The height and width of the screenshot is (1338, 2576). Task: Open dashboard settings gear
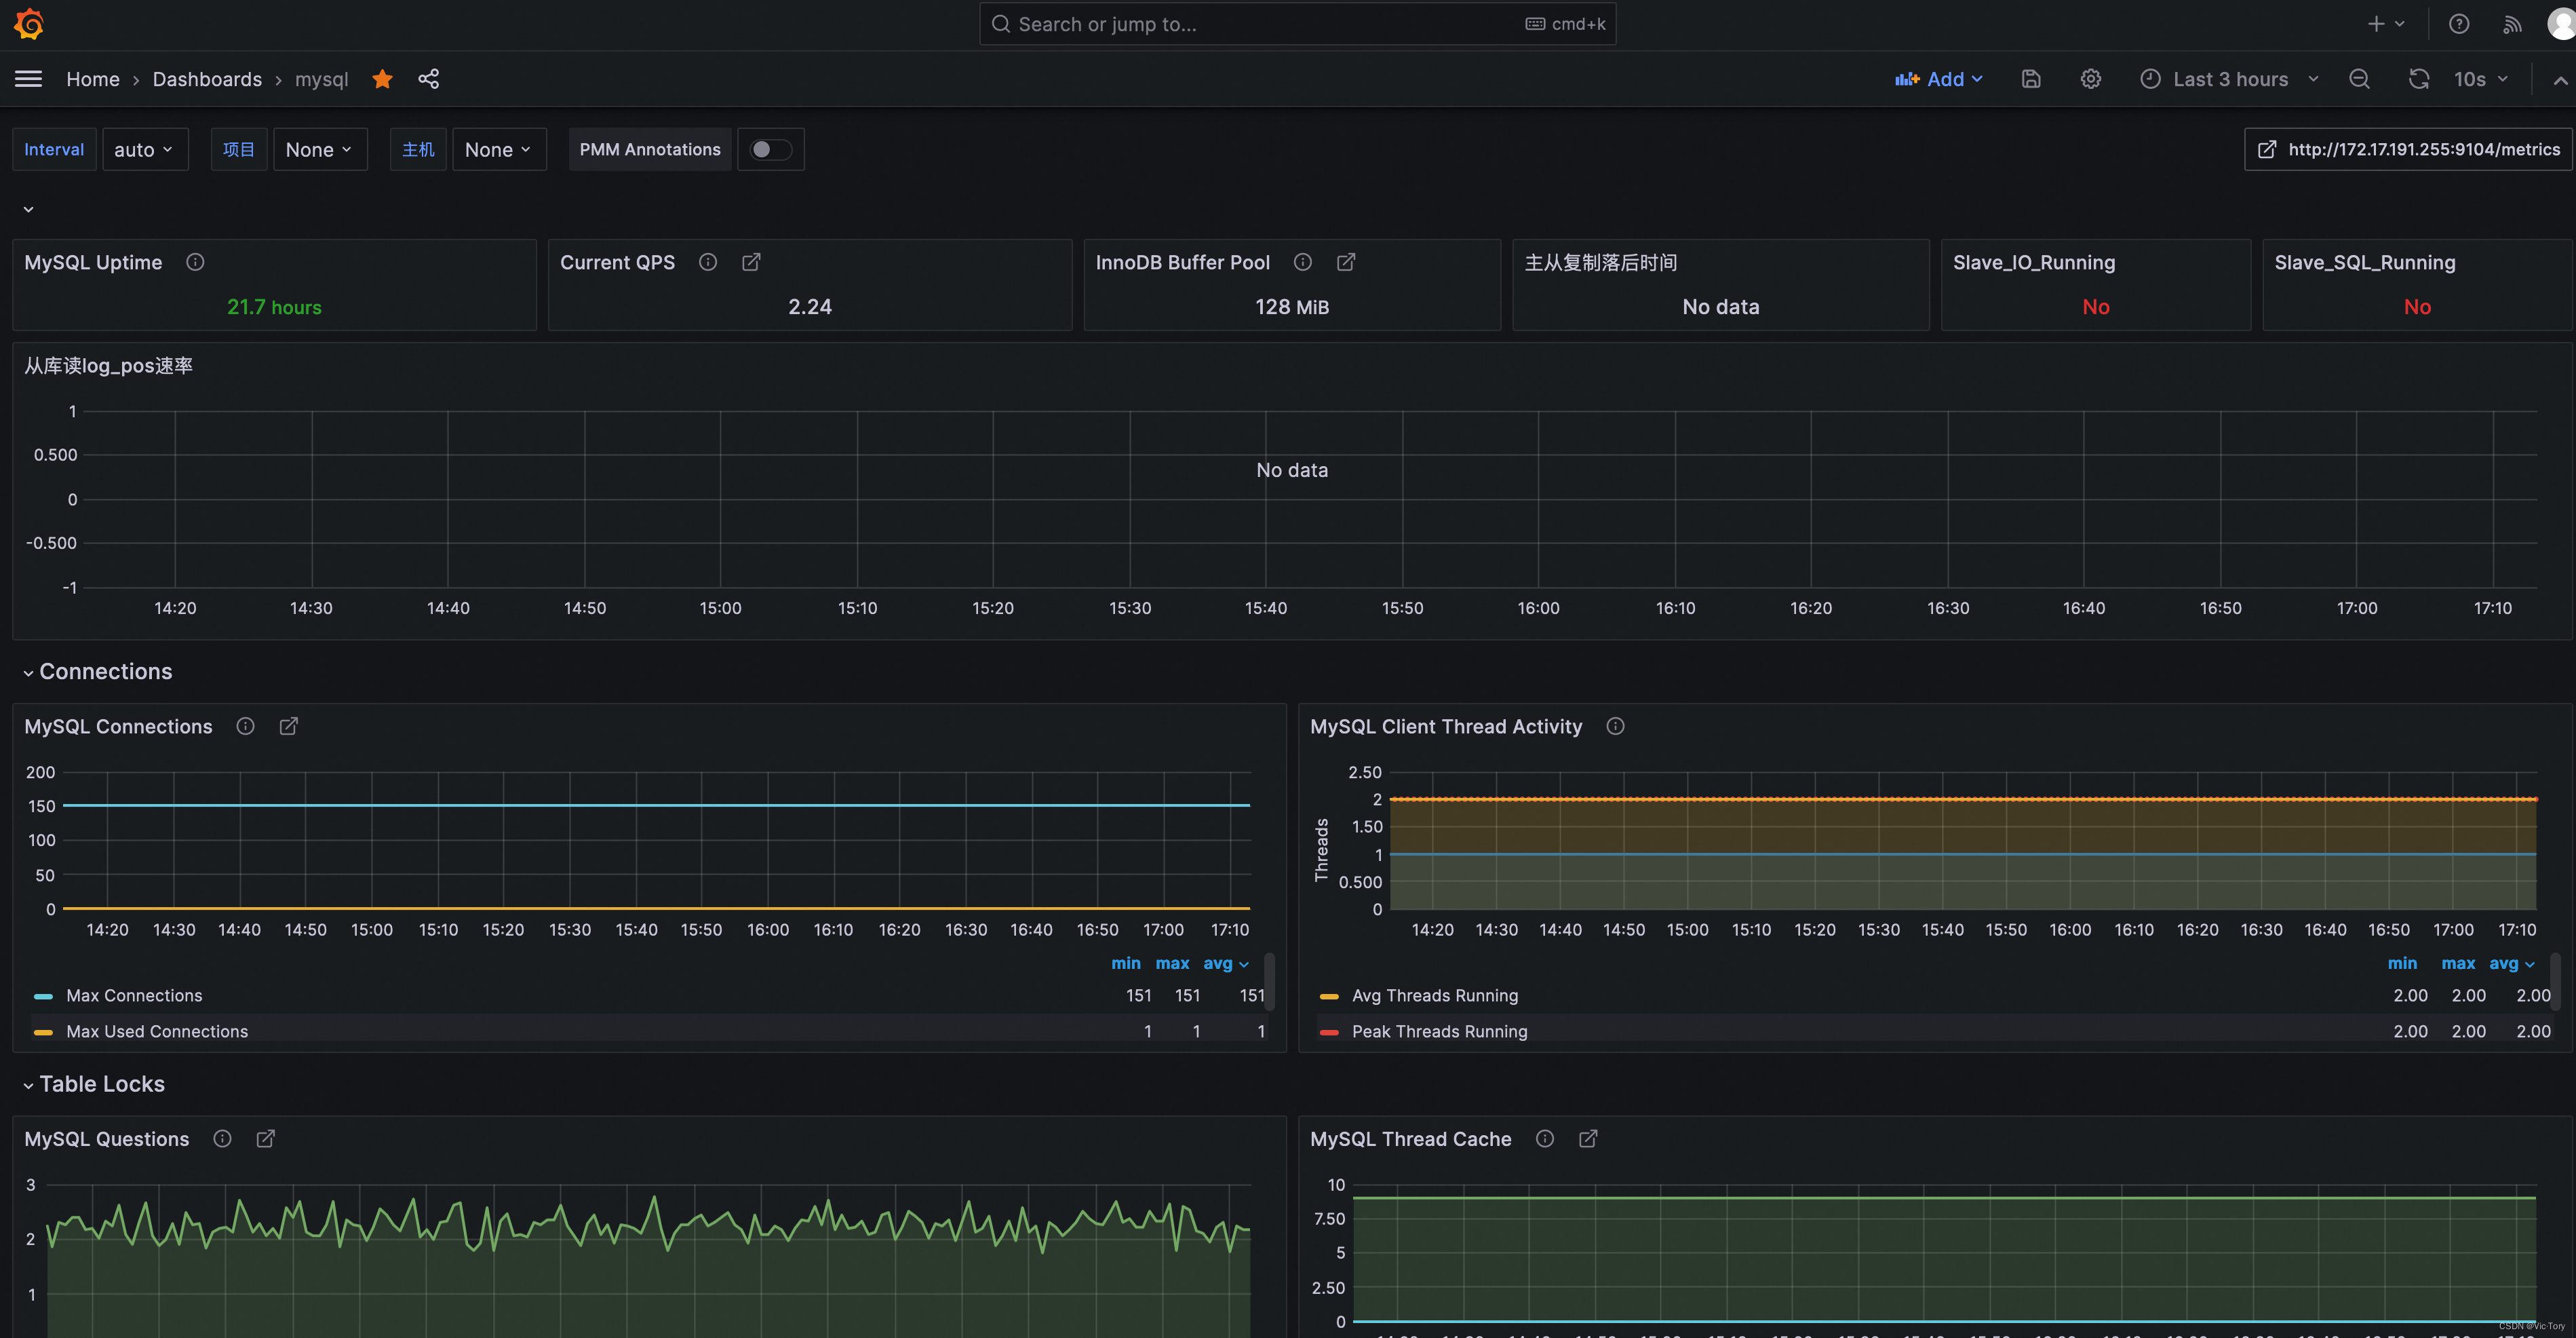point(2091,79)
